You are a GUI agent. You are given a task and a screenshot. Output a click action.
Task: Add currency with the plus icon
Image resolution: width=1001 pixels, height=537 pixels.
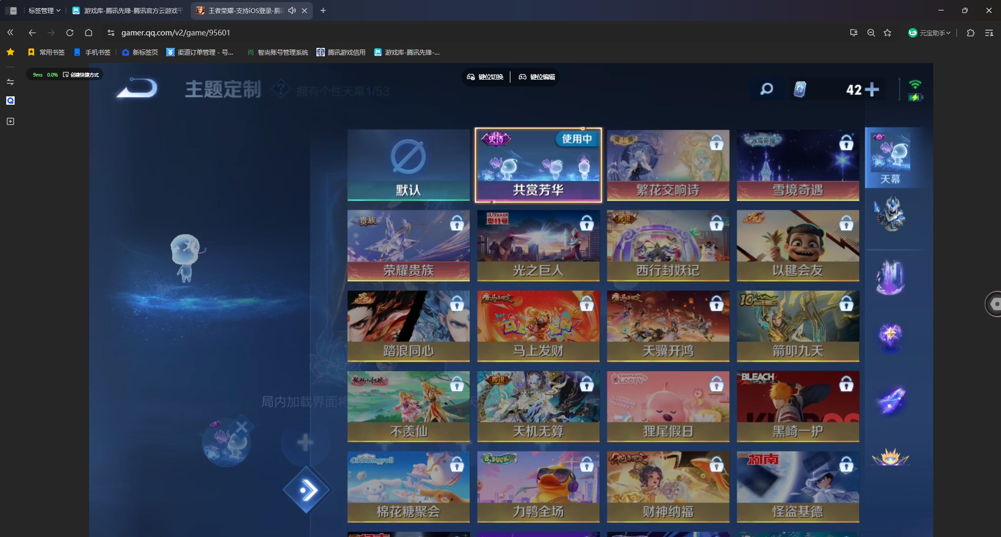(x=871, y=90)
